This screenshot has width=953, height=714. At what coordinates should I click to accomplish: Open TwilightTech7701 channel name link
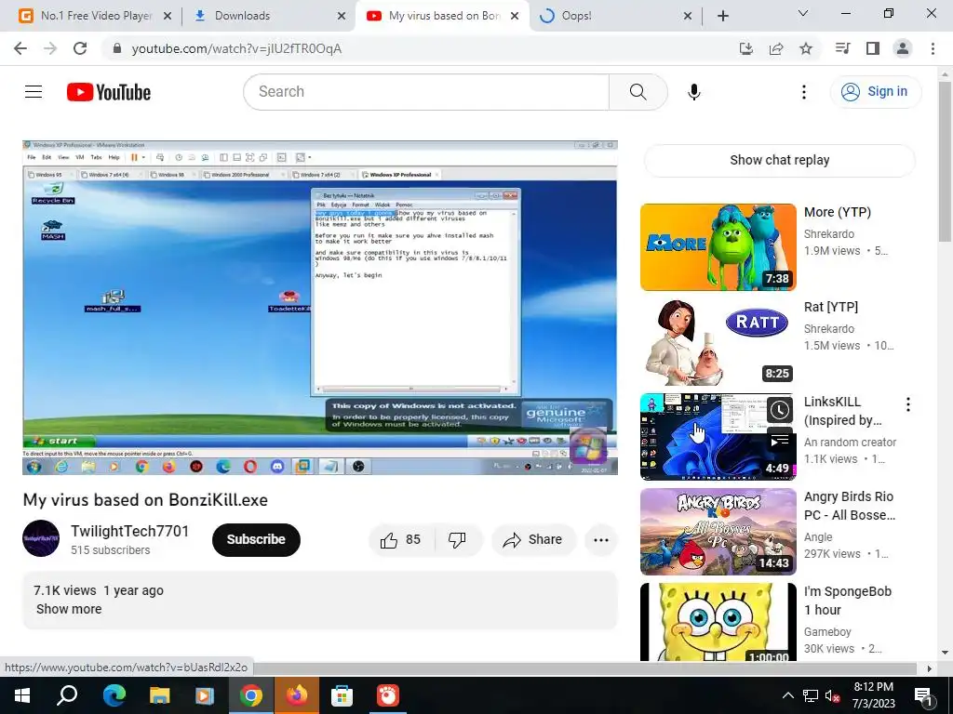point(129,531)
